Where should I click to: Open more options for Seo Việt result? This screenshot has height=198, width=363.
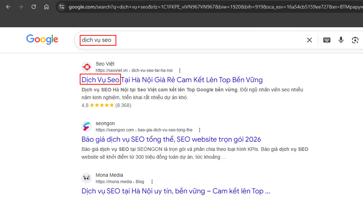coord(180,70)
